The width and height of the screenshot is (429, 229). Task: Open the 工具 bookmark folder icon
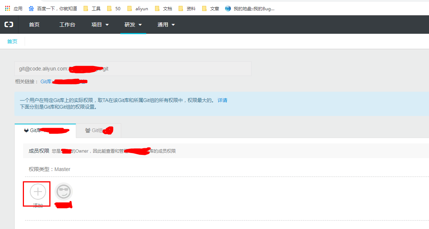pyautogui.click(x=85, y=8)
